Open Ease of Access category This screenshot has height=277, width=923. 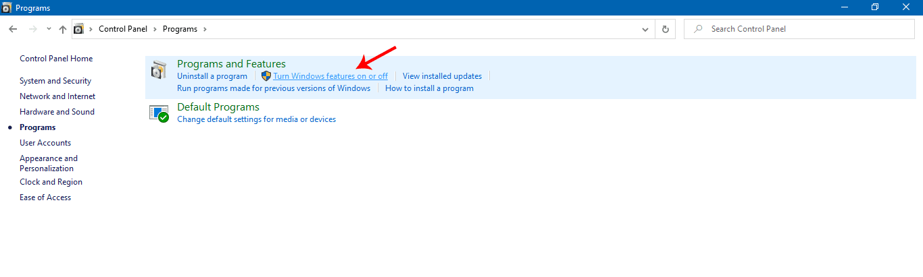(45, 197)
